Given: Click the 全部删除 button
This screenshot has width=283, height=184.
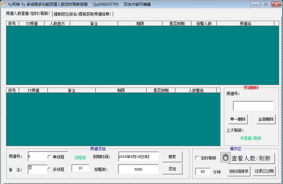Looking at the screenshot, I should pyautogui.click(x=266, y=119).
